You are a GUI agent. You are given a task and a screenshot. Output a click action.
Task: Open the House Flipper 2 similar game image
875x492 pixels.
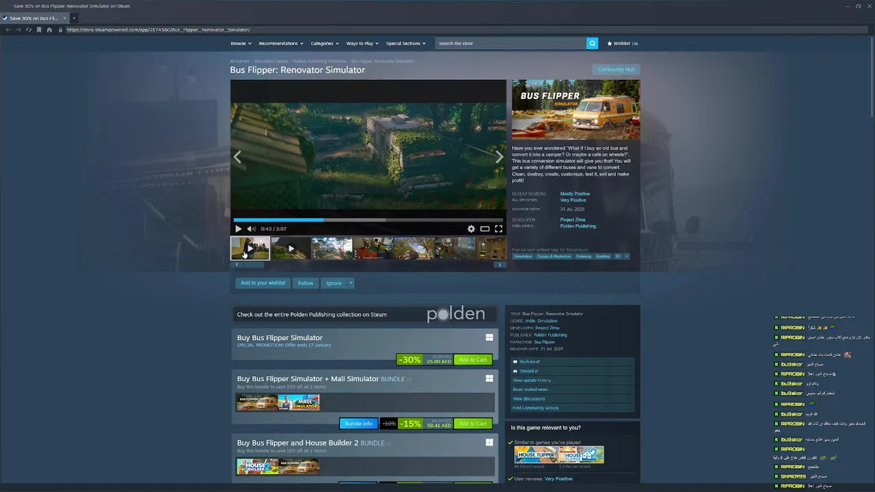[581, 455]
